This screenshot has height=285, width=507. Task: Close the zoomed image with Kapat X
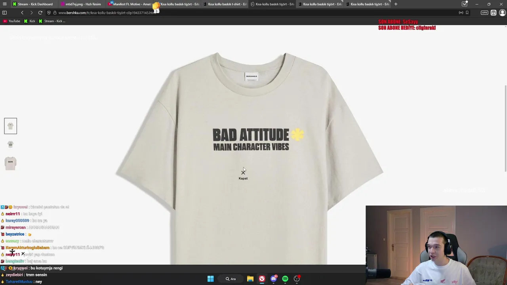click(243, 174)
